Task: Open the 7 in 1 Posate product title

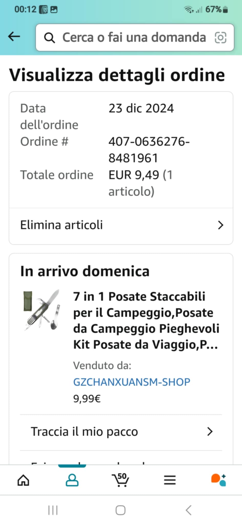Action: coord(146,320)
